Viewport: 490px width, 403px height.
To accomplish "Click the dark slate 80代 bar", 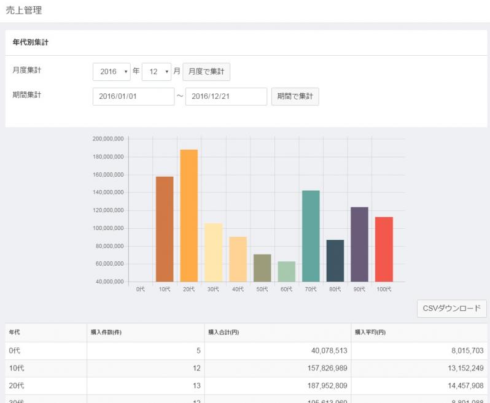I will pyautogui.click(x=335, y=261).
